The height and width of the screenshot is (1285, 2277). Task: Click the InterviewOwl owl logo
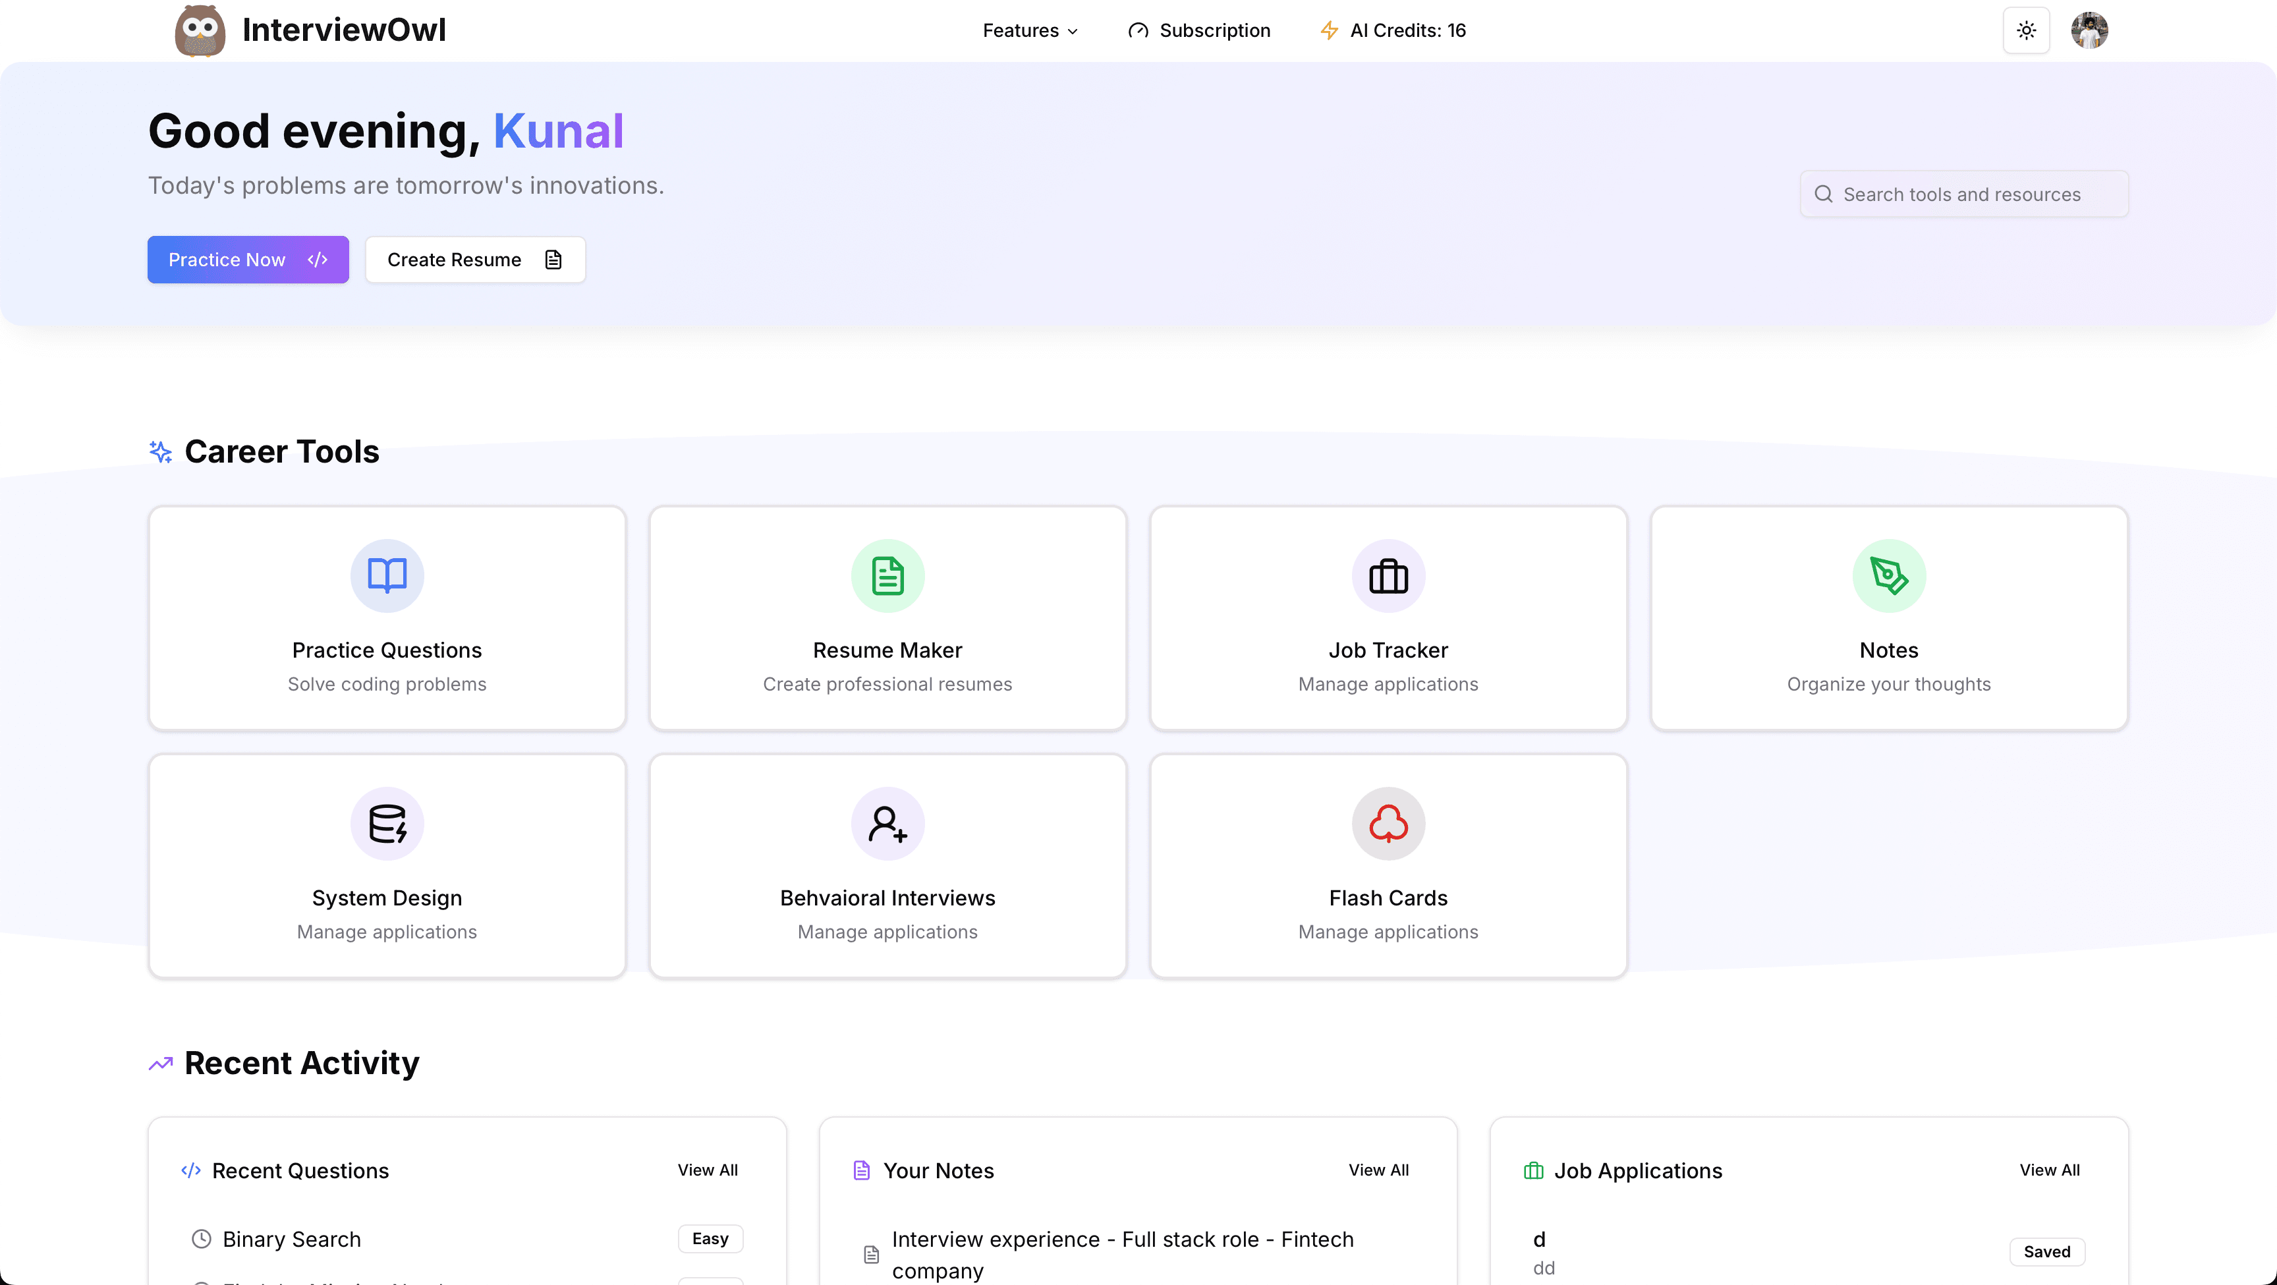(200, 31)
